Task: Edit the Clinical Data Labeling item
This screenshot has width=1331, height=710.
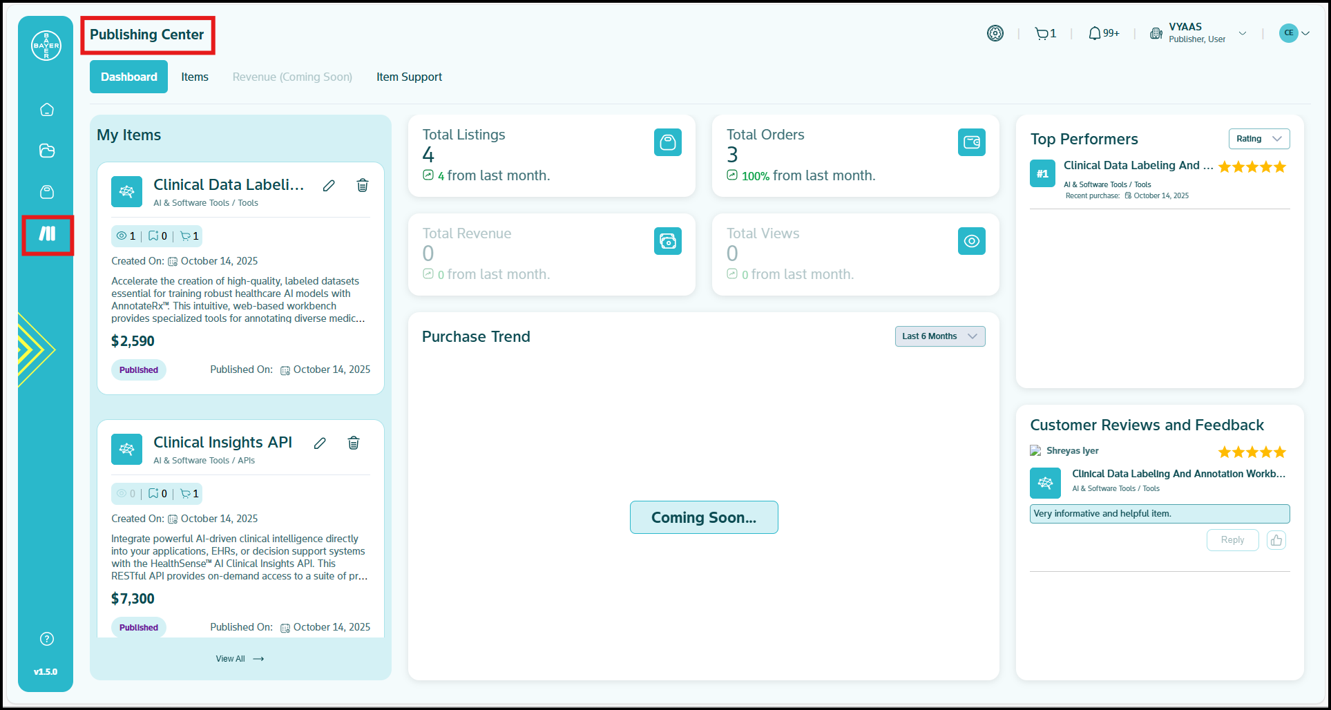Action: pyautogui.click(x=329, y=185)
